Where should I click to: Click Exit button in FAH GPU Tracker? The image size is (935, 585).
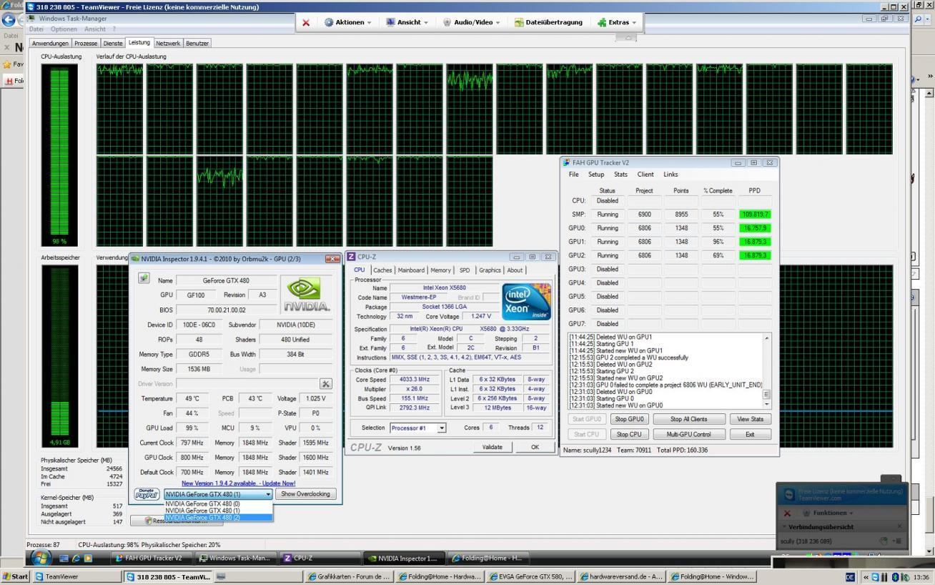(x=751, y=434)
